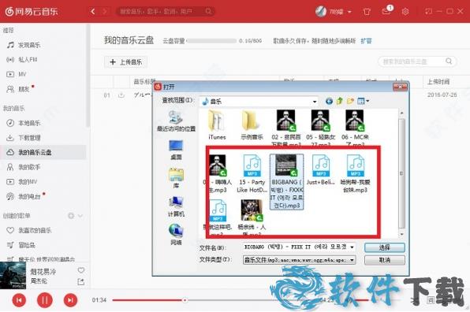This screenshot has height=312, width=470.
Task: Open 私人FM in the sidebar
Action: tap(22, 60)
